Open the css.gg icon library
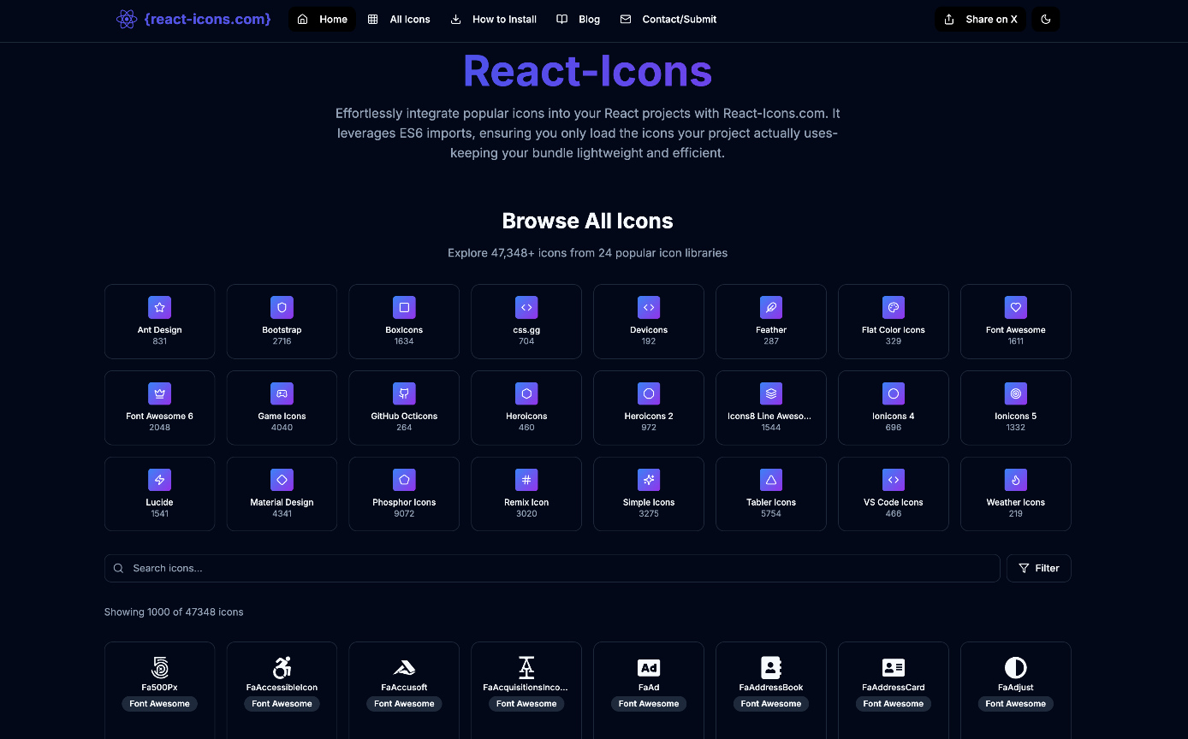This screenshot has height=739, width=1188. coord(526,322)
